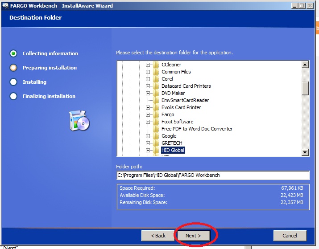This screenshot has width=319, height=249.
Task: Select the Corel folder icon
Action: click(156, 79)
